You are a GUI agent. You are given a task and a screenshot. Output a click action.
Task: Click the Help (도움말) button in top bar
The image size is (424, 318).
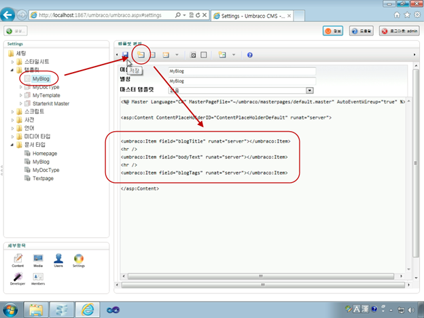(x=361, y=31)
